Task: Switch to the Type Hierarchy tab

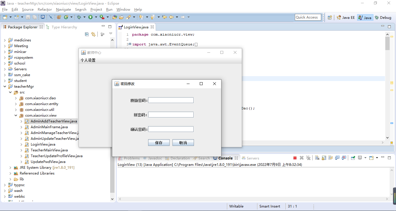Action: [x=61, y=27]
